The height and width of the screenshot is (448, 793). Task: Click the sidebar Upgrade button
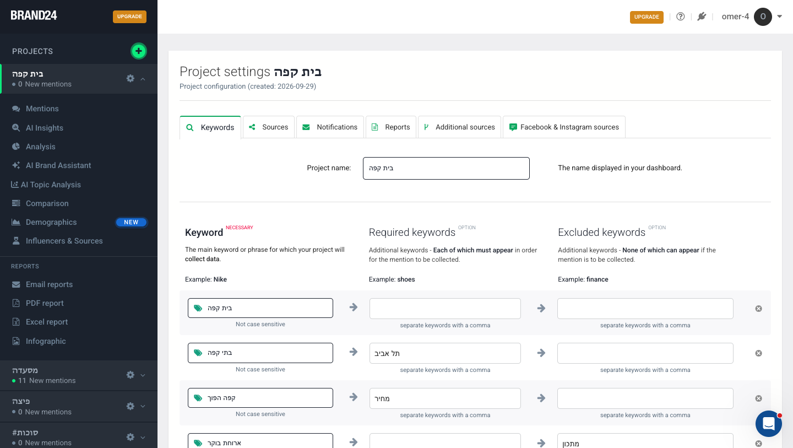(x=130, y=17)
